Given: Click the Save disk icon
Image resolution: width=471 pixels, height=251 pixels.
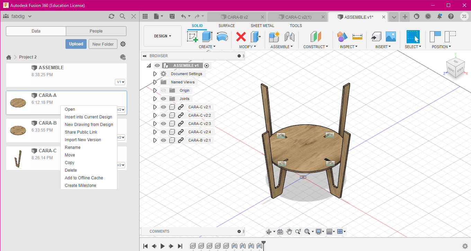Looking at the screenshot, I should coord(172,16).
